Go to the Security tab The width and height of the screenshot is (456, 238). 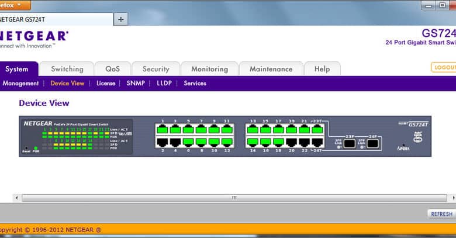pos(156,69)
